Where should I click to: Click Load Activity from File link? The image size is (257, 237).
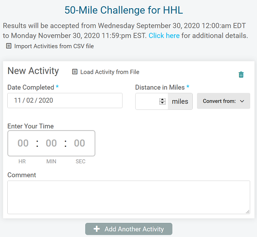(x=110, y=72)
